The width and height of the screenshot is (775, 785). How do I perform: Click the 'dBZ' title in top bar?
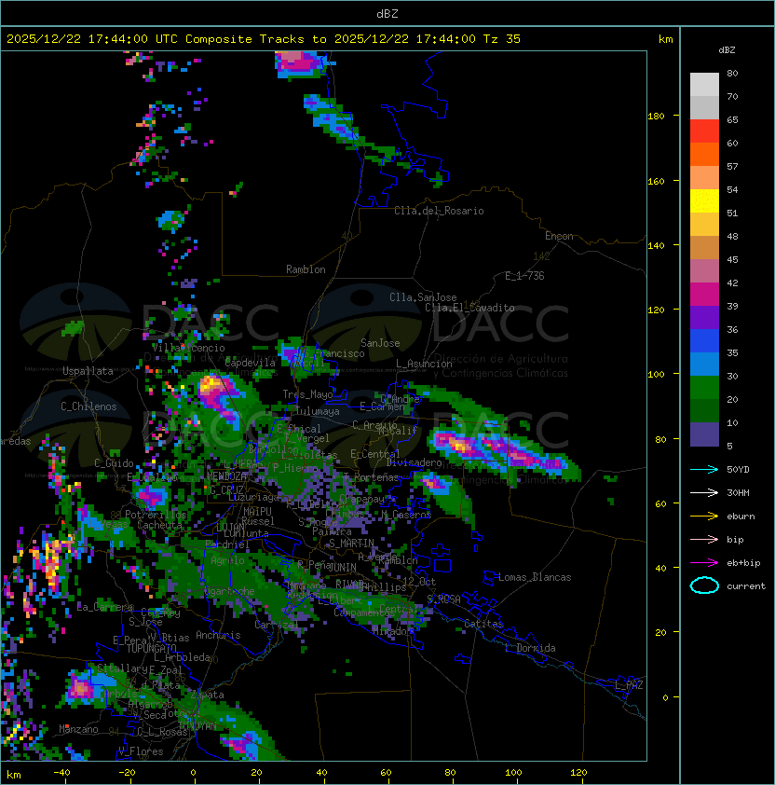[x=387, y=14]
